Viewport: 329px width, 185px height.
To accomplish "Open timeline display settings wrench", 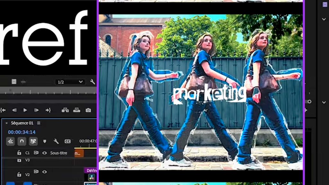I will [x=56, y=141].
